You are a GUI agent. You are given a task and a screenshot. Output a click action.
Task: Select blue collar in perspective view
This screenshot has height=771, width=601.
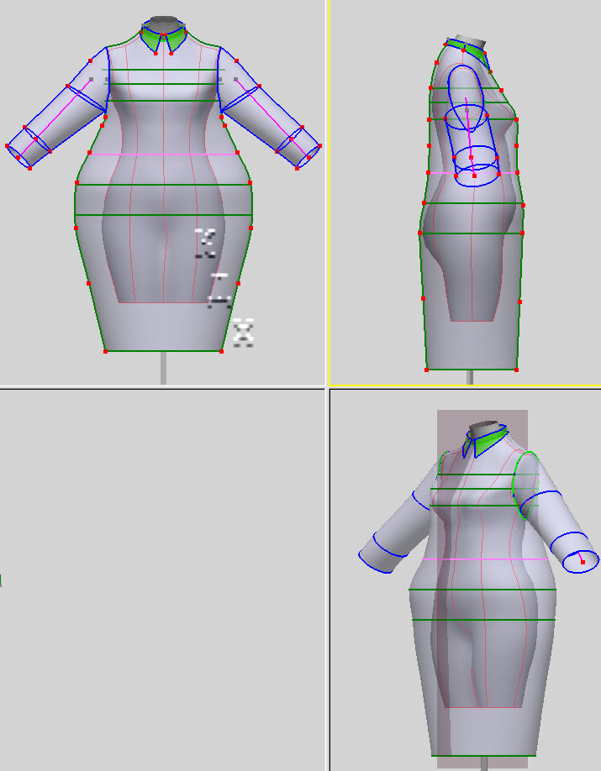[485, 442]
